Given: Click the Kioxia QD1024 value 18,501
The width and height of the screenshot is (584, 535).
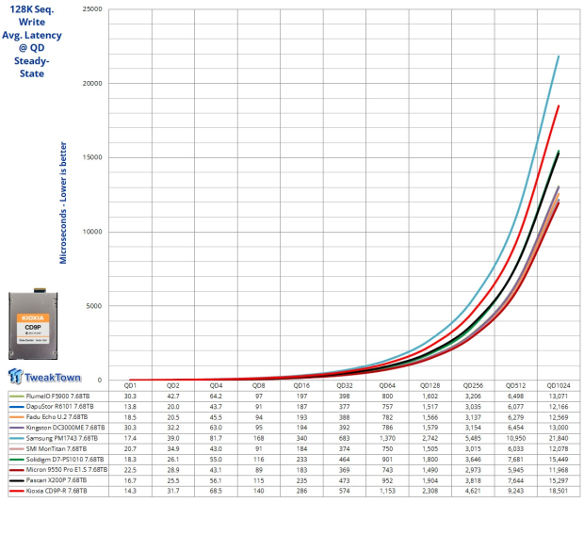Looking at the screenshot, I should click(559, 491).
